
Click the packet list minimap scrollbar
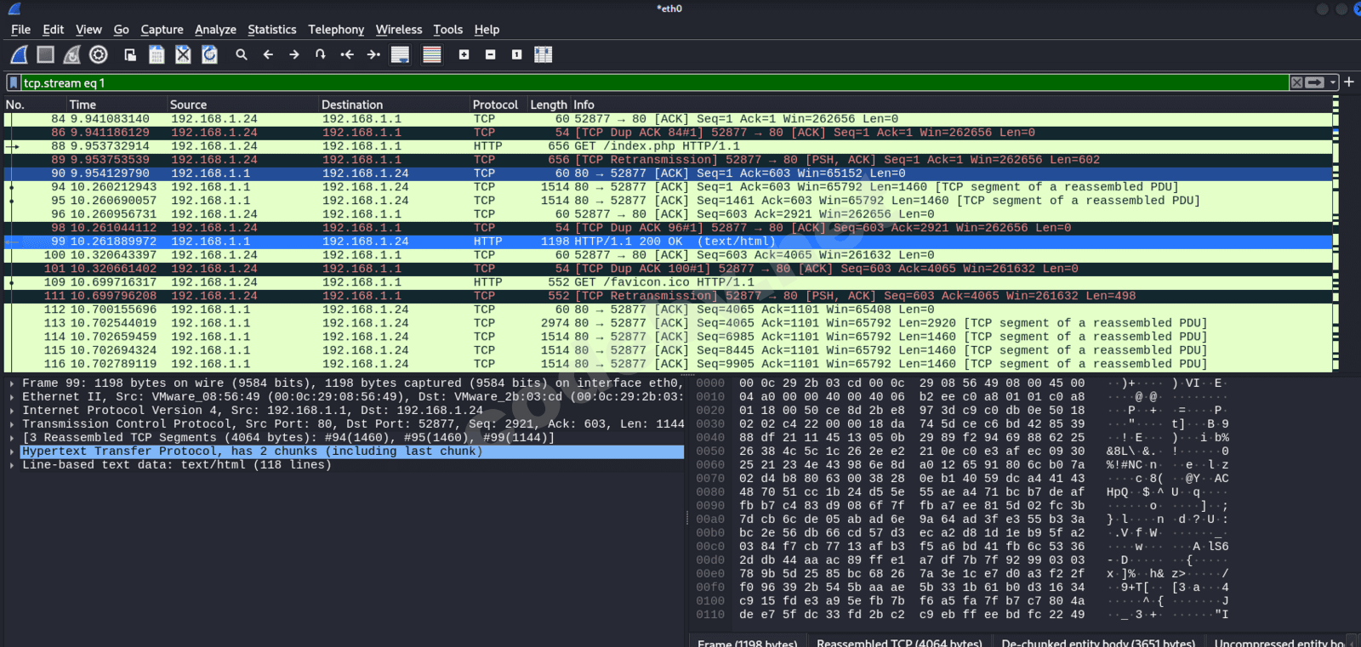pos(1335,234)
